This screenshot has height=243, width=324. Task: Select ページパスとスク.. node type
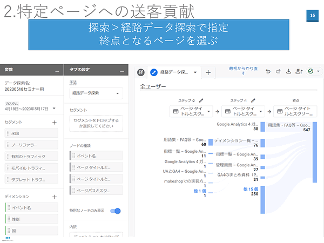pyautogui.click(x=96, y=190)
